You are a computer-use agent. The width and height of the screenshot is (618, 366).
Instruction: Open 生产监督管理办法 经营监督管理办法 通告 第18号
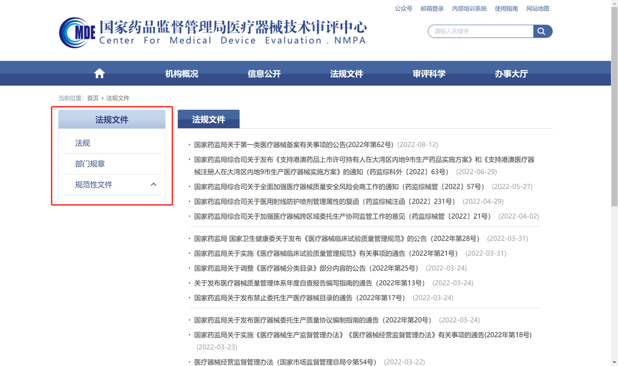click(x=363, y=335)
